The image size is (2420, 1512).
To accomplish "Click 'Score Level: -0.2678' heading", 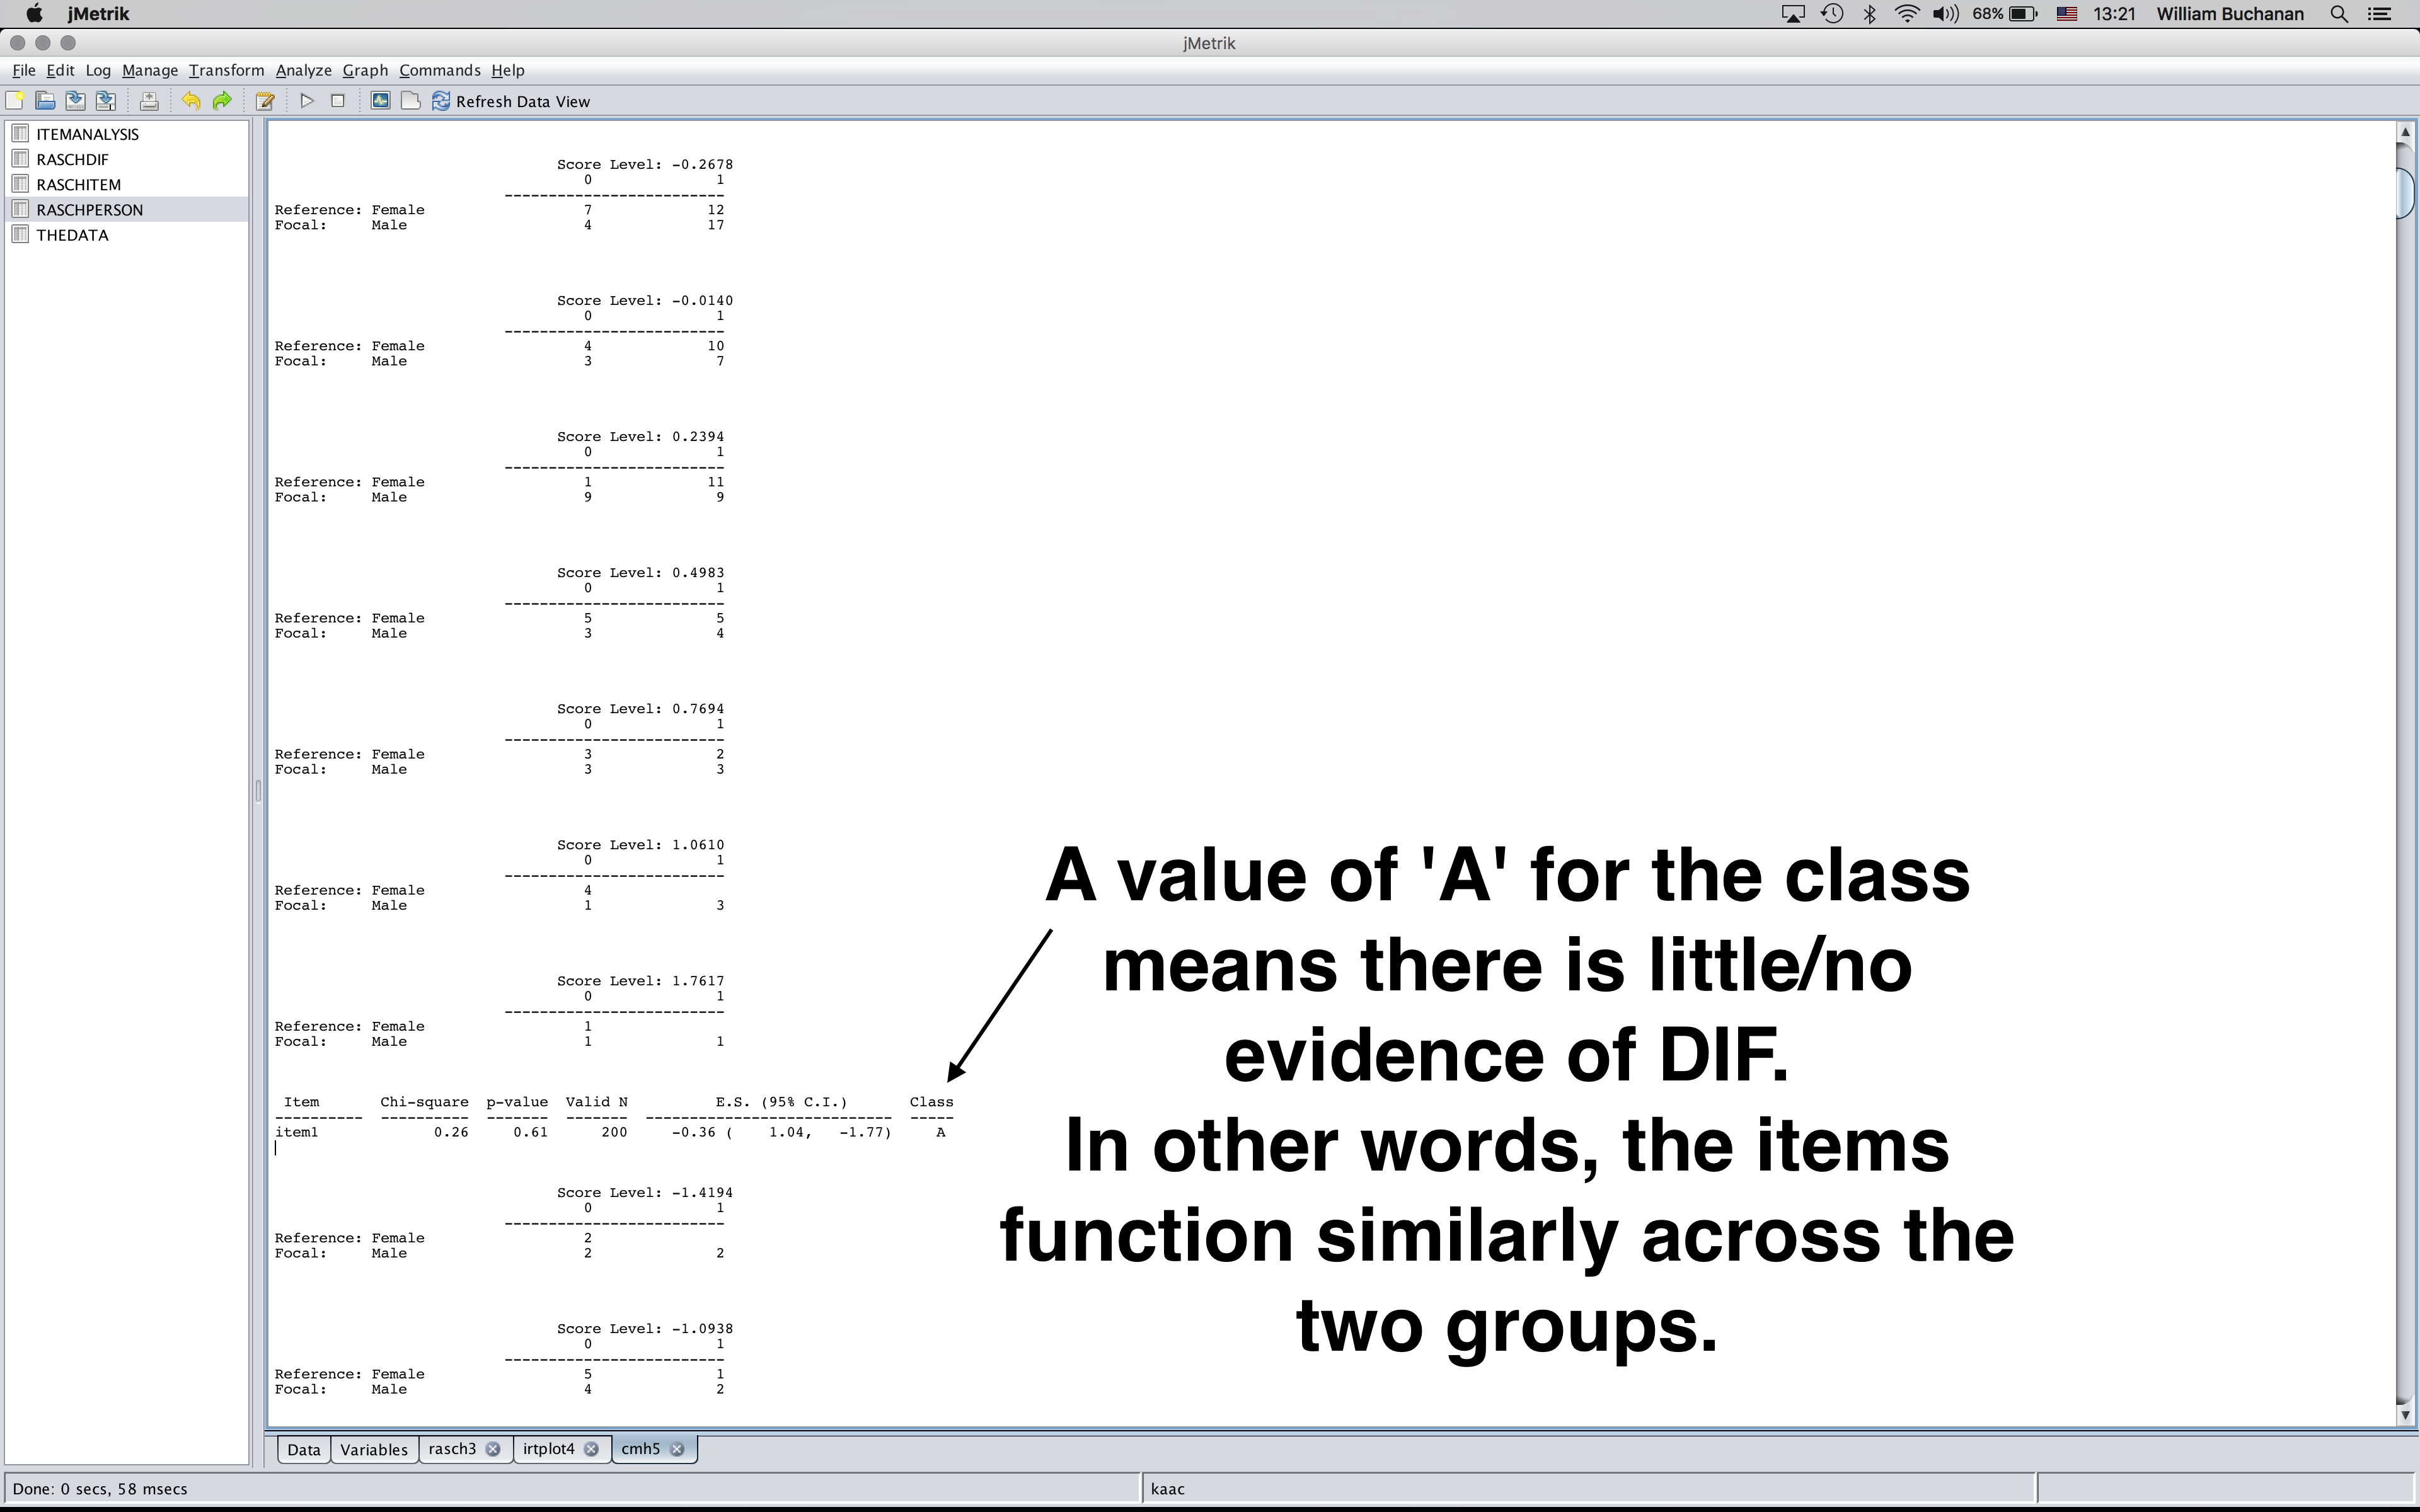I will (x=645, y=164).
